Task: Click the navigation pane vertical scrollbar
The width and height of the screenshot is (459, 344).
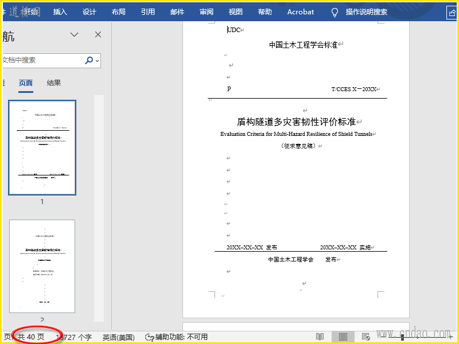Action: [x=99, y=208]
